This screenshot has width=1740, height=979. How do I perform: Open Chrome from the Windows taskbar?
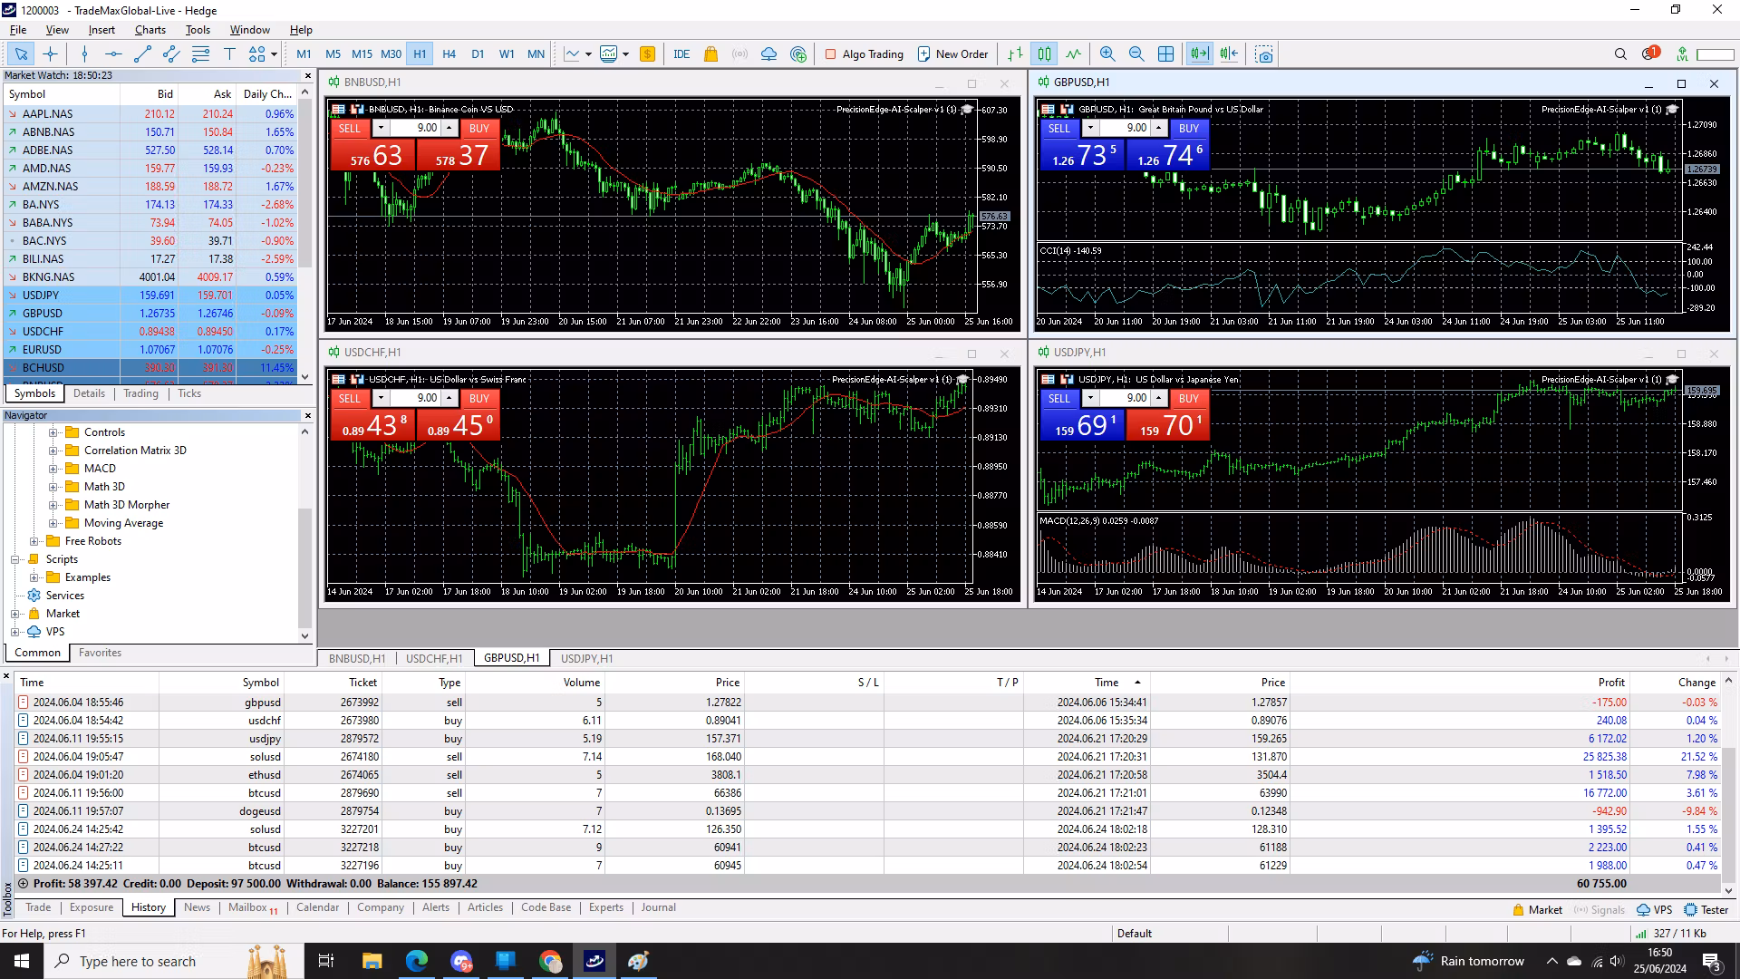pos(550,961)
